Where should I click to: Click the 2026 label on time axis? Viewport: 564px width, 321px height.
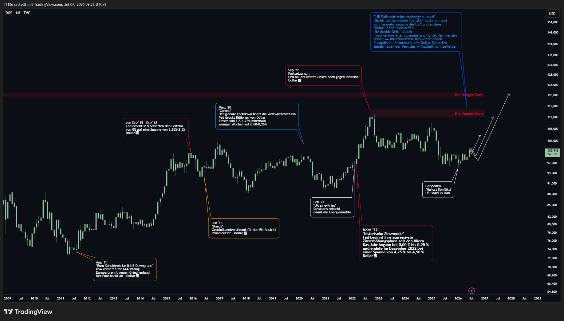(x=458, y=299)
